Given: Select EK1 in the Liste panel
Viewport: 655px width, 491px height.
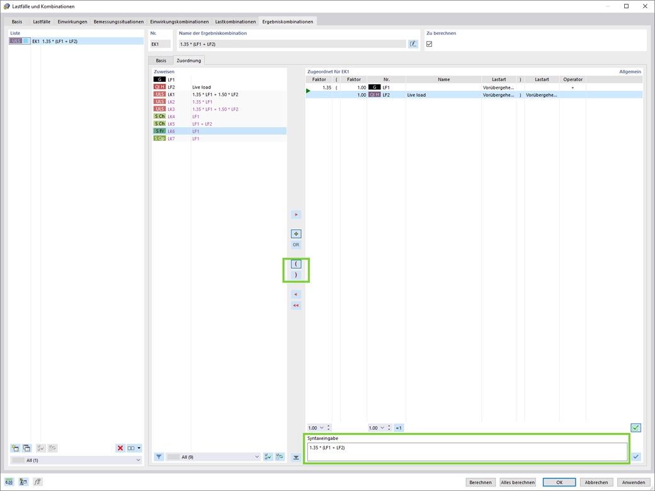Looking at the screenshot, I should click(76, 42).
